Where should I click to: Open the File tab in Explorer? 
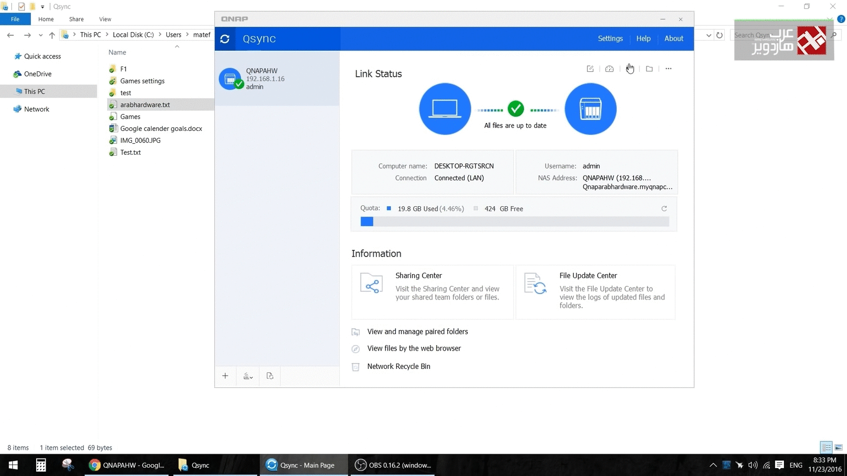pyautogui.click(x=15, y=19)
